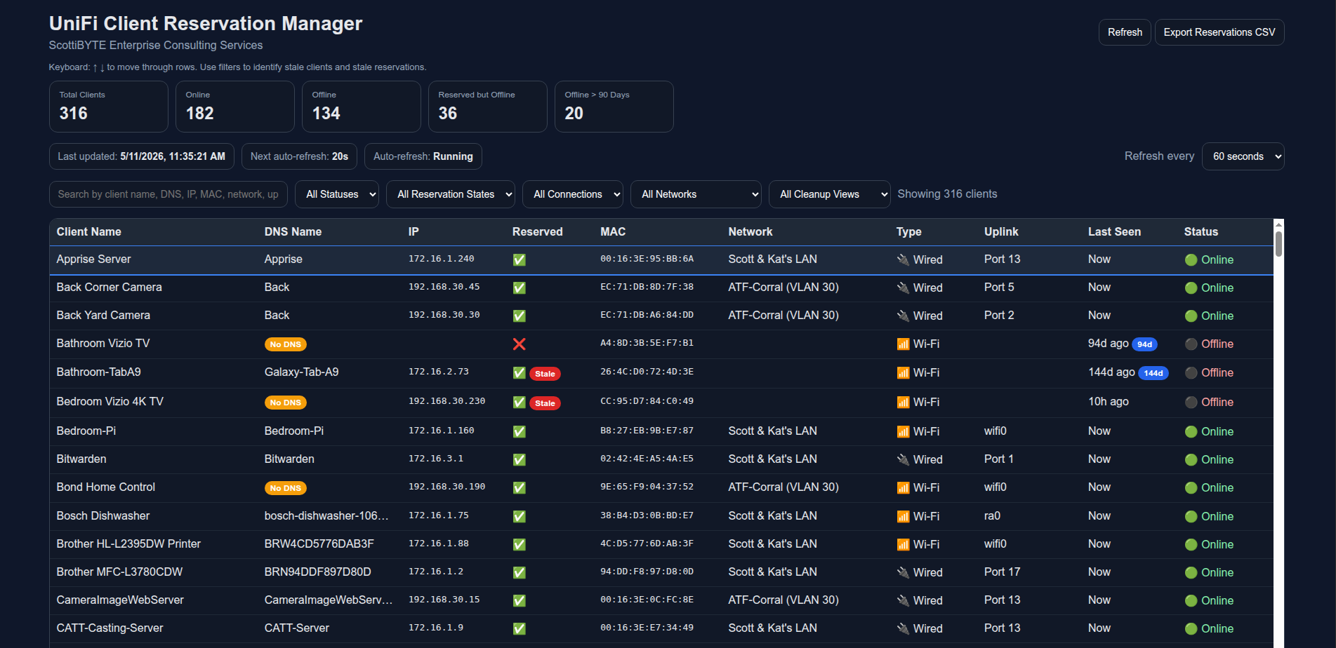The height and width of the screenshot is (648, 1336).
Task: Click the Offline > 90 Days card
Action: [x=614, y=107]
